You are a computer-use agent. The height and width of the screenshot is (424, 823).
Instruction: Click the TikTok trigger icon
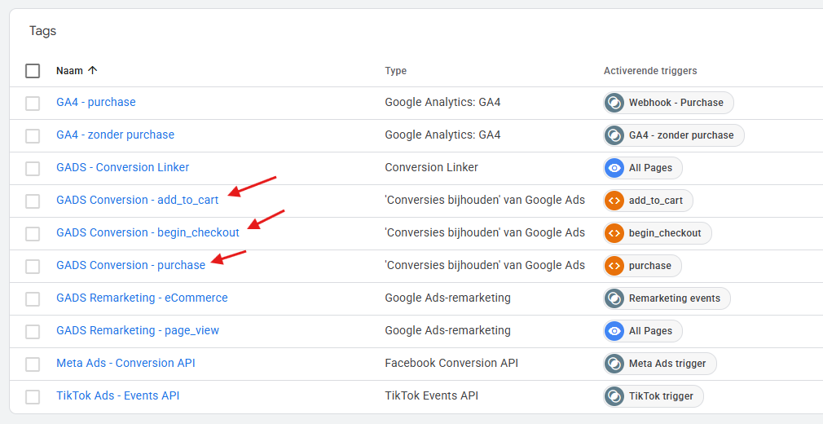(x=614, y=396)
